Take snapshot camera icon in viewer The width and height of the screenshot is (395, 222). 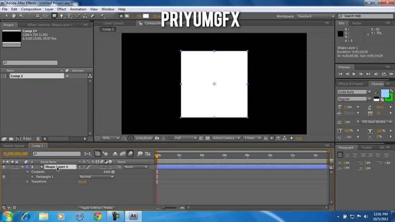tap(157, 138)
